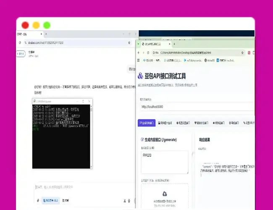This screenshot has width=273, height=210.
Task: Select the active purple 生成内容接口 tab
Action: [147, 123]
